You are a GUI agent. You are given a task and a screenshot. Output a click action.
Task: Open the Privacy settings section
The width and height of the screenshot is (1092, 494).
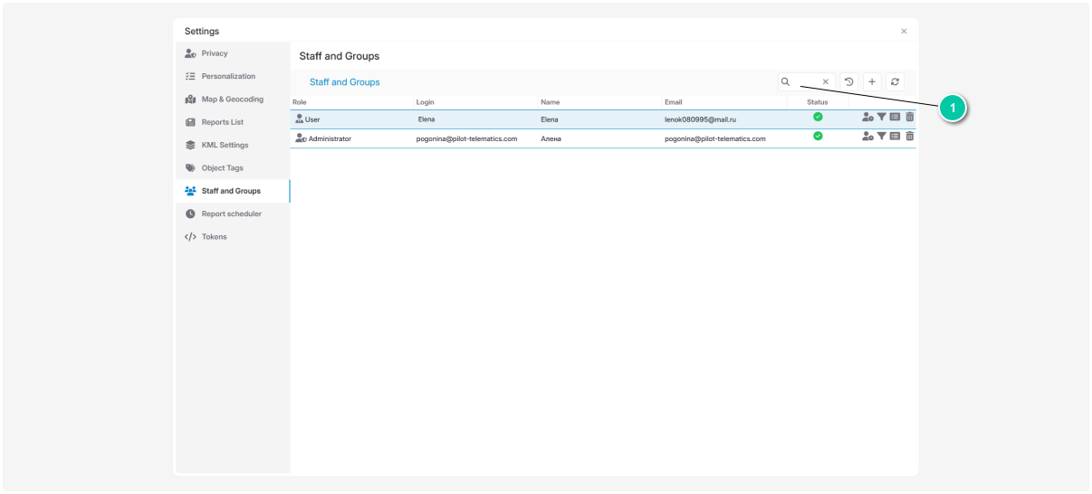(x=215, y=53)
